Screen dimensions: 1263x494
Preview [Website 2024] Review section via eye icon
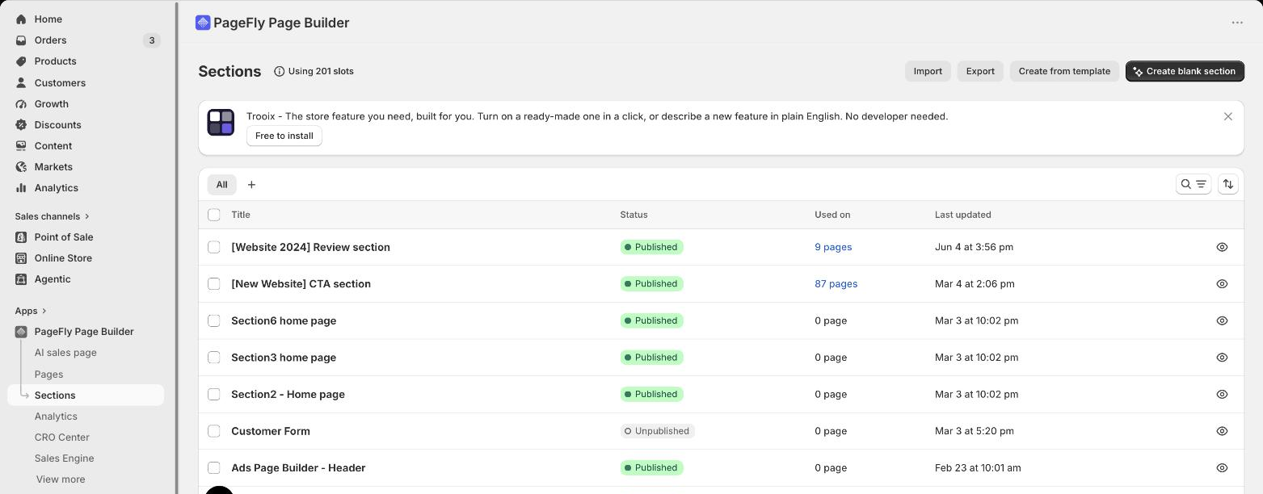click(1222, 247)
